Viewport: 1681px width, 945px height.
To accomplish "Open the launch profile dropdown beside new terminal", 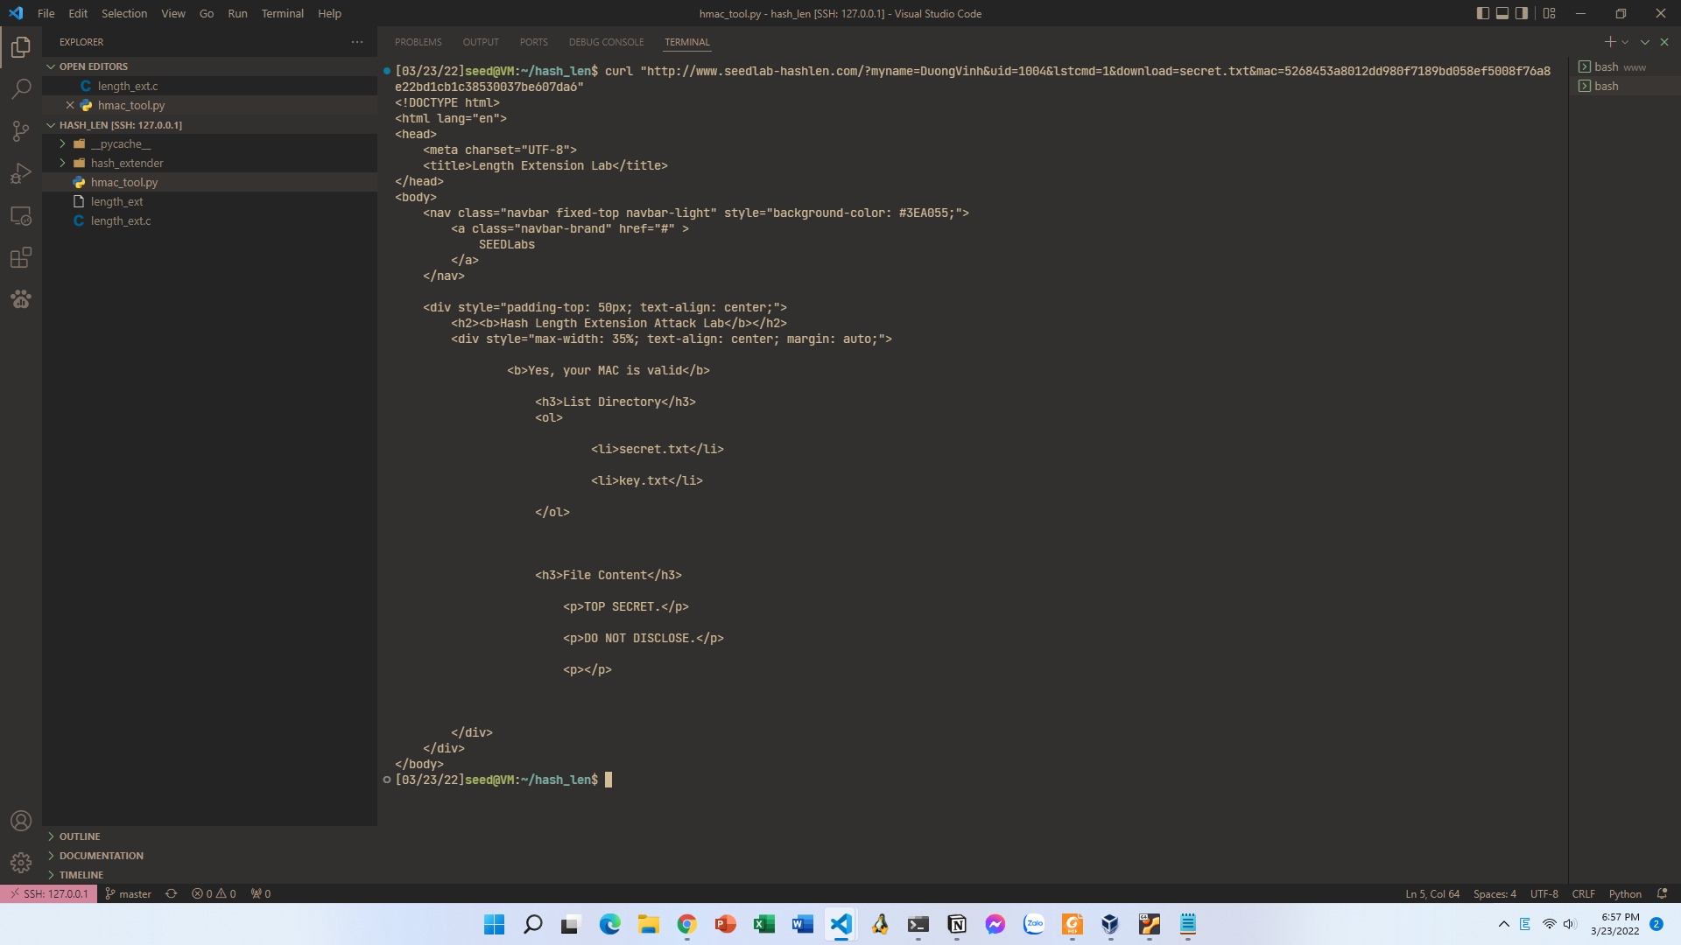I will 1625,42.
